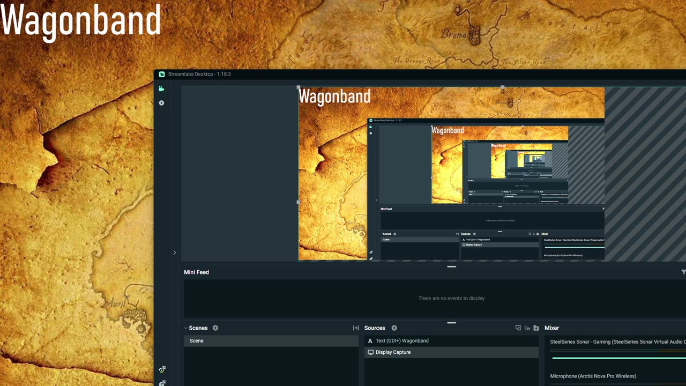This screenshot has width=686, height=386.
Task: Click the Sources header icon beside the folder icon
Action: [527, 328]
